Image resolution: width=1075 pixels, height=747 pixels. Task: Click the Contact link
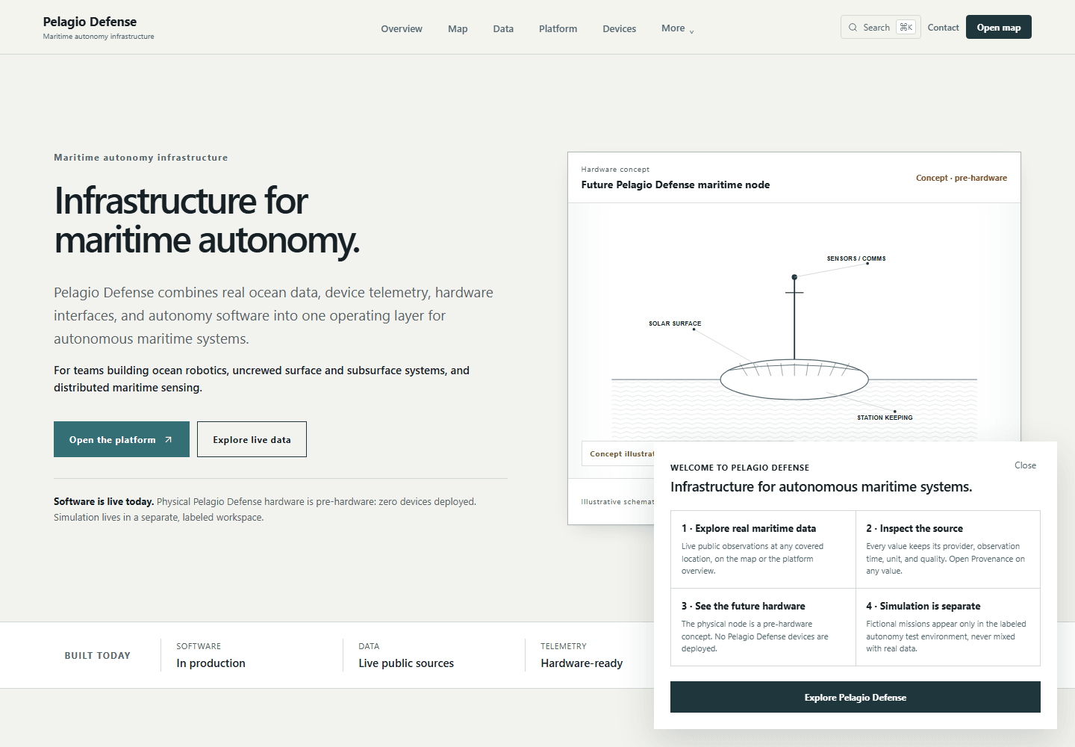point(943,28)
